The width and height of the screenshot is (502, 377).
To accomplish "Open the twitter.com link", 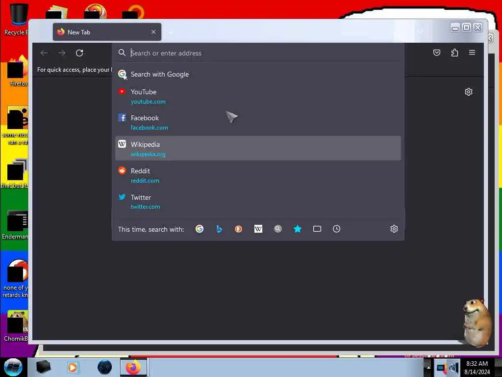I will 145,207.
